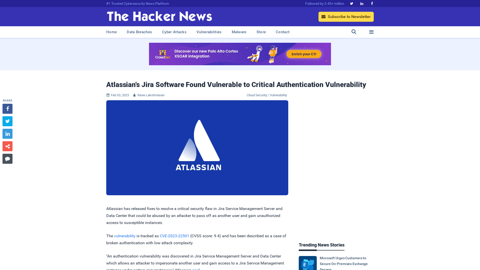Click the Facebook header social icon

tap(372, 3)
